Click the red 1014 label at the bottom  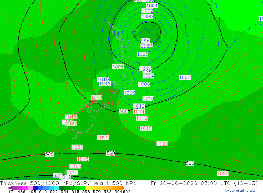[73, 172]
